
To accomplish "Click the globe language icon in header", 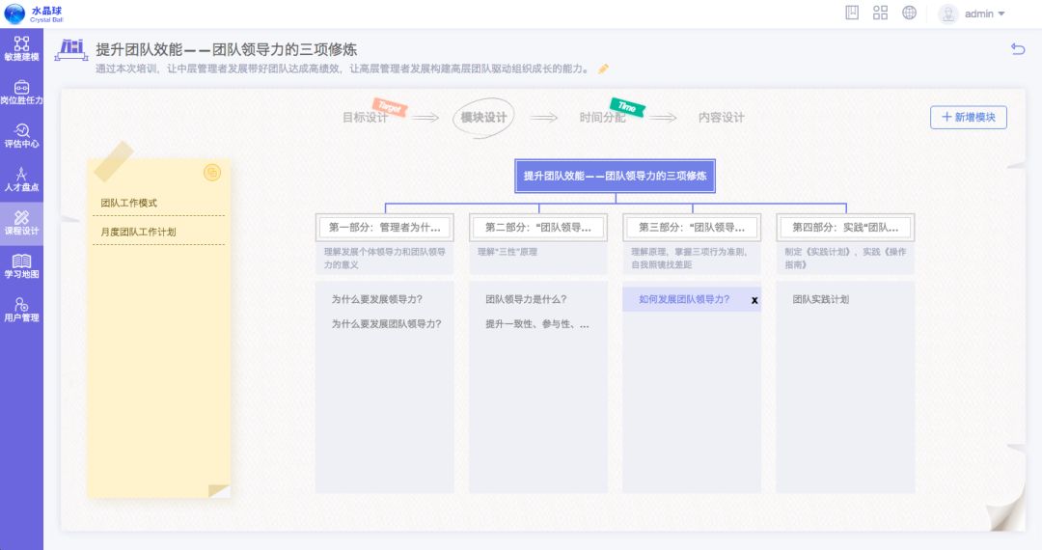I will click(909, 13).
